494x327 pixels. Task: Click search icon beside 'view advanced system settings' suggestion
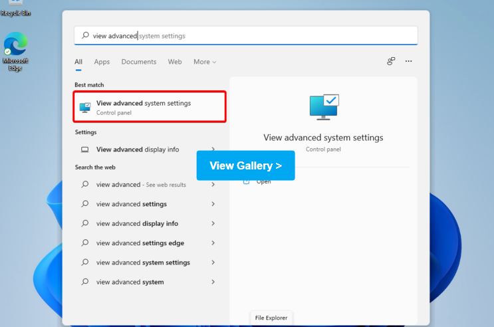click(x=84, y=263)
